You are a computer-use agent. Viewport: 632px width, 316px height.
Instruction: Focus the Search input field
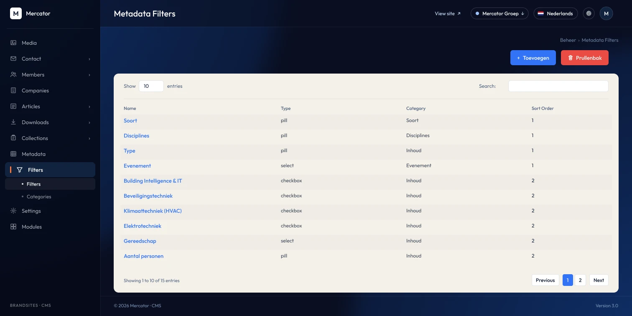pyautogui.click(x=558, y=86)
